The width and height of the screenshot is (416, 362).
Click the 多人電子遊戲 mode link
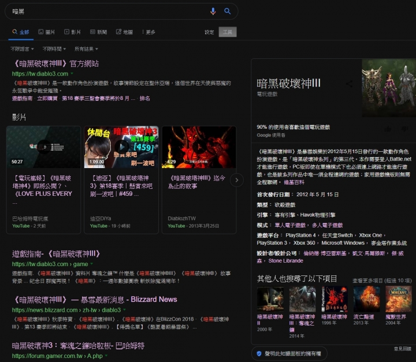tap(328, 225)
